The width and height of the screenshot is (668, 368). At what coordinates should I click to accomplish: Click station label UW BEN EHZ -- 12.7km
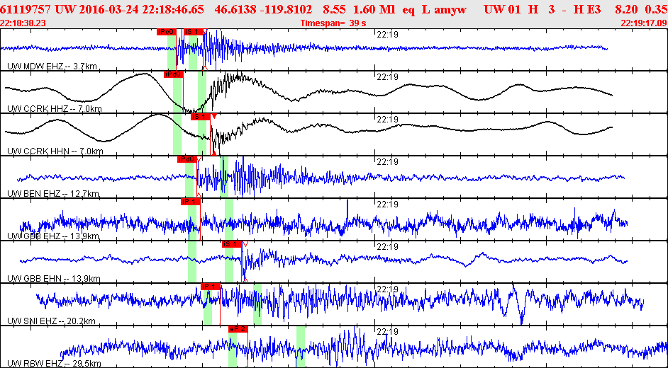tap(52, 194)
